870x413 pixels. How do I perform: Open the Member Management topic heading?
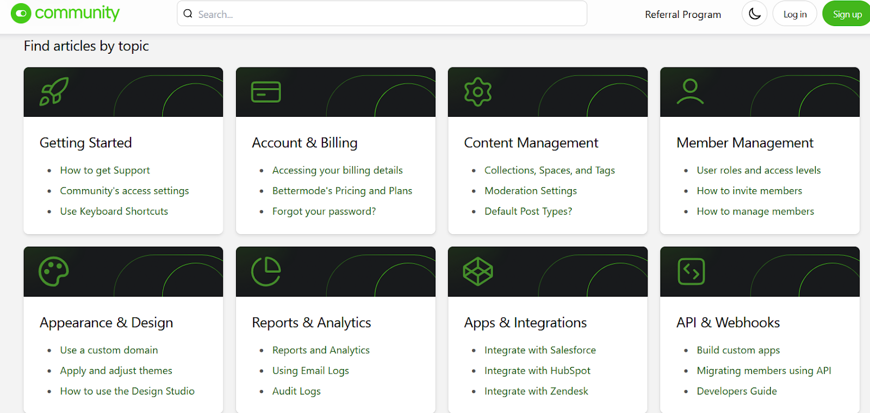pyautogui.click(x=745, y=143)
